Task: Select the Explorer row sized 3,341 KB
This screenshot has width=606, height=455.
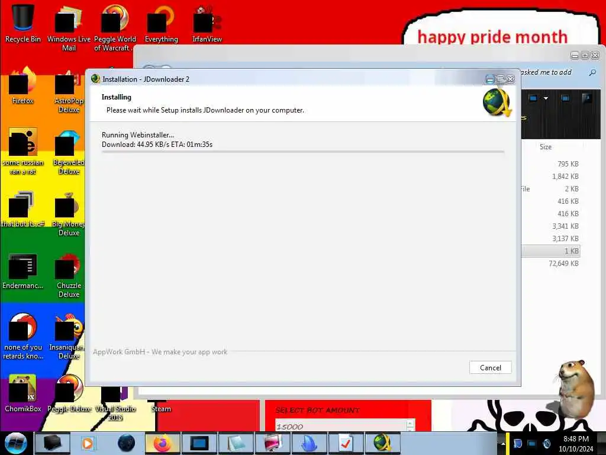Action: pos(551,226)
